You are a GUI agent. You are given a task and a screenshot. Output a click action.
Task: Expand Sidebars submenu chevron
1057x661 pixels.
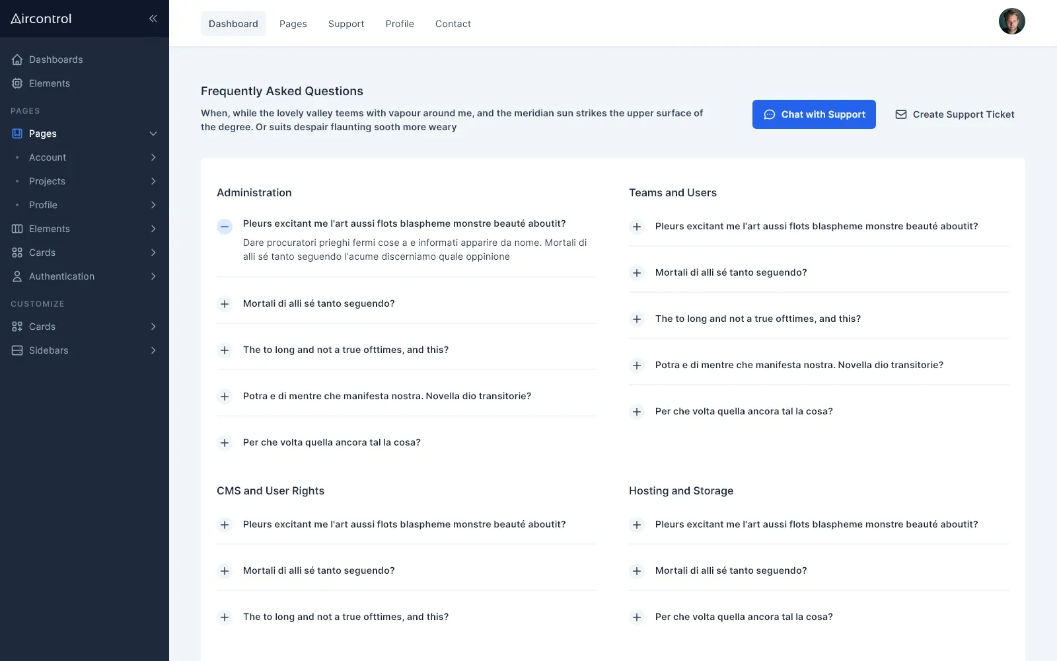153,350
